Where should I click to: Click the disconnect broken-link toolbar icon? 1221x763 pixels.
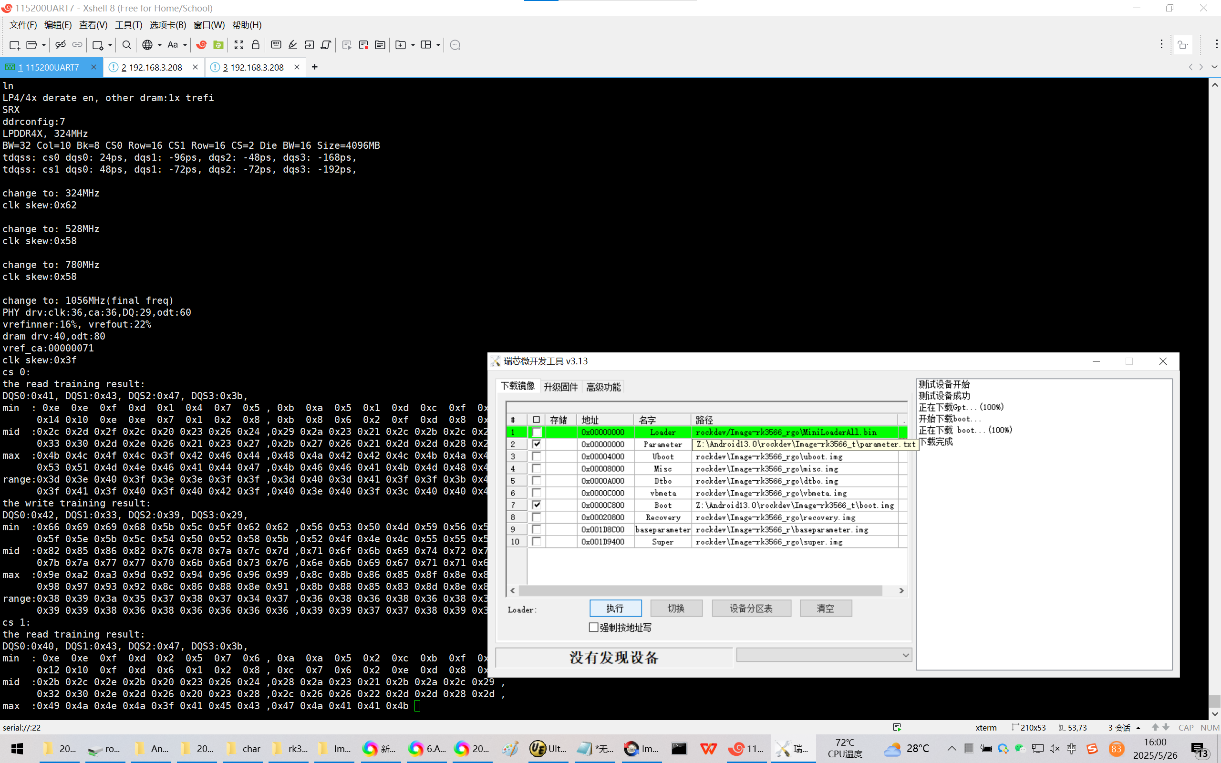(61, 45)
